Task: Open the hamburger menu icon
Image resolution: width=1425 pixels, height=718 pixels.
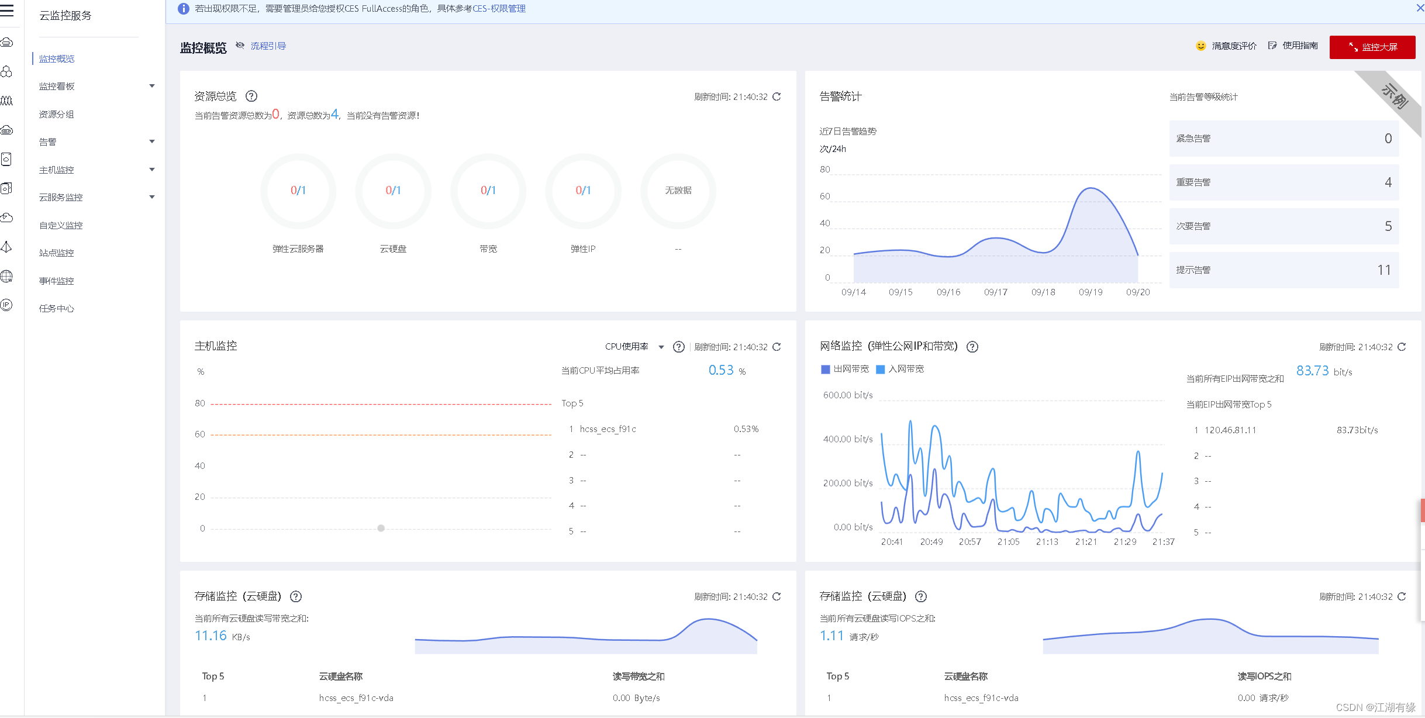Action: click(7, 11)
